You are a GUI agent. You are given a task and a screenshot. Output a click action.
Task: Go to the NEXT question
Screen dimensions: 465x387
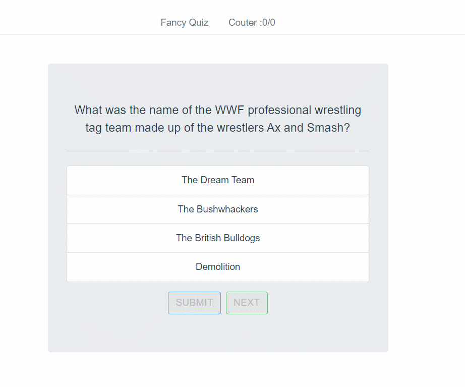[x=247, y=303]
